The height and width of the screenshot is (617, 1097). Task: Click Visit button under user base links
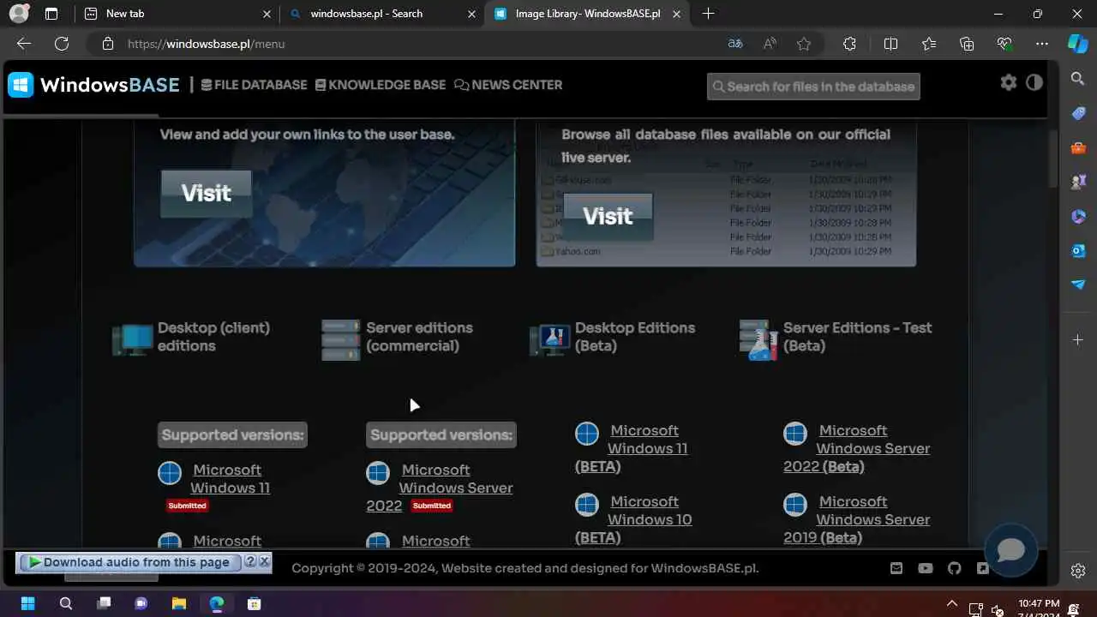[x=207, y=193]
